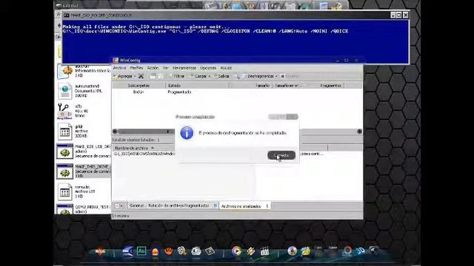Open the media player play icon in dock
This screenshot has height=266, width=474.
[236, 251]
